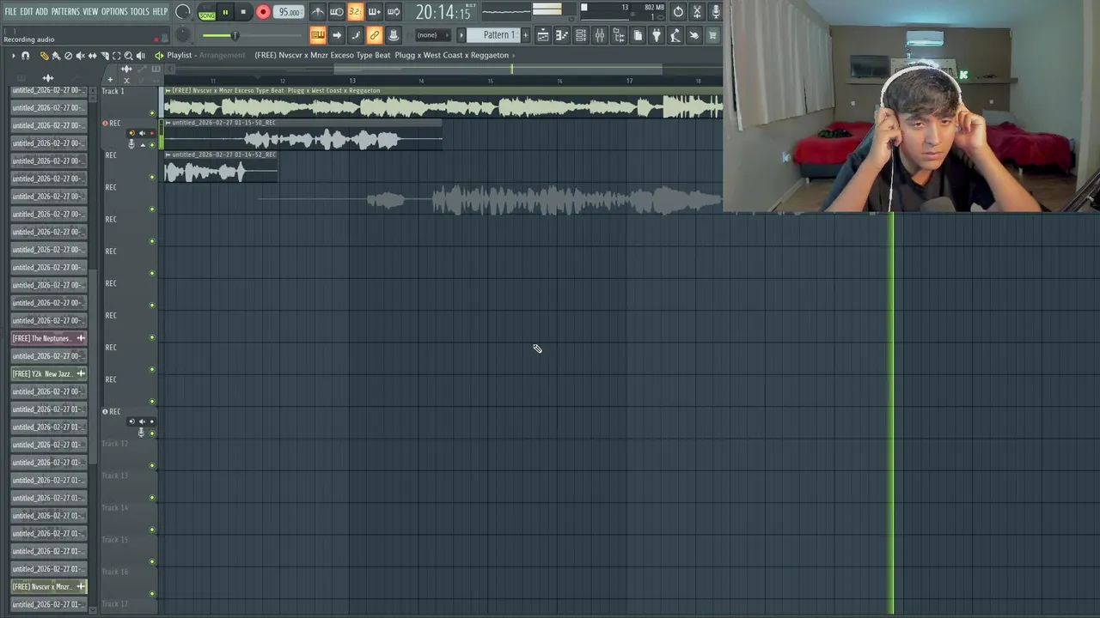
Task: Click the bar 14 ruler marker
Action: [x=421, y=81]
